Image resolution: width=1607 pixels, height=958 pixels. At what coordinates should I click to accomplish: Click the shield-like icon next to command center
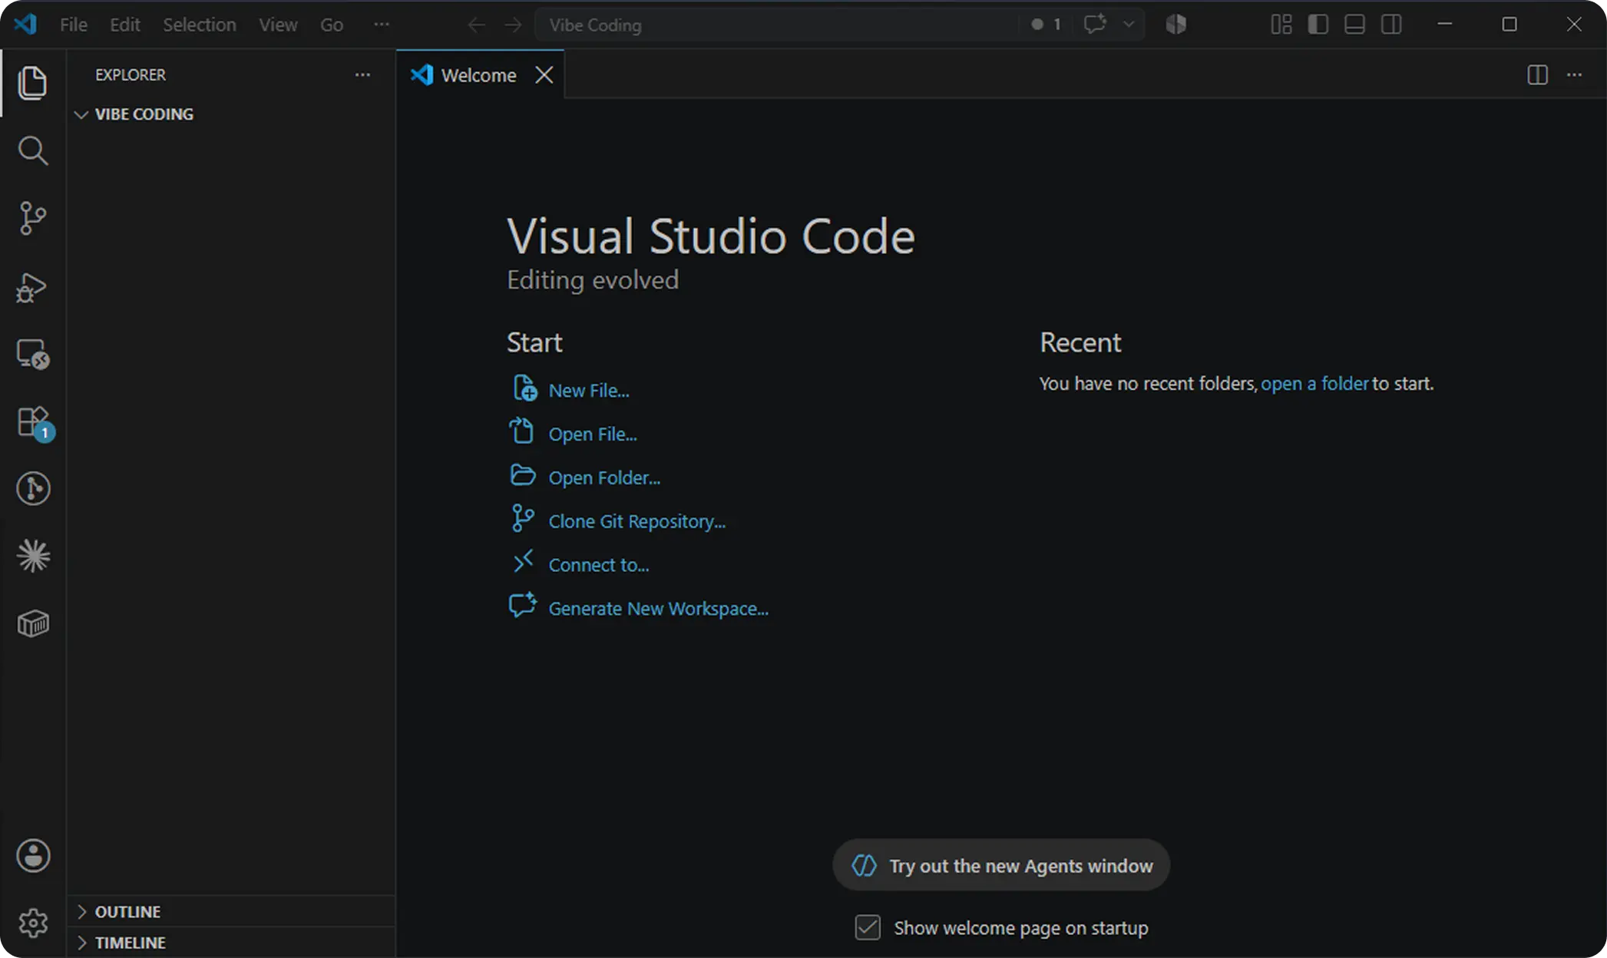tap(1175, 25)
